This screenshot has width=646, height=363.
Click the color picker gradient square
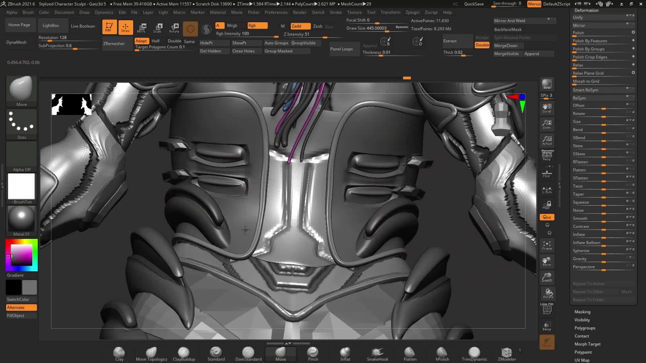(x=22, y=255)
